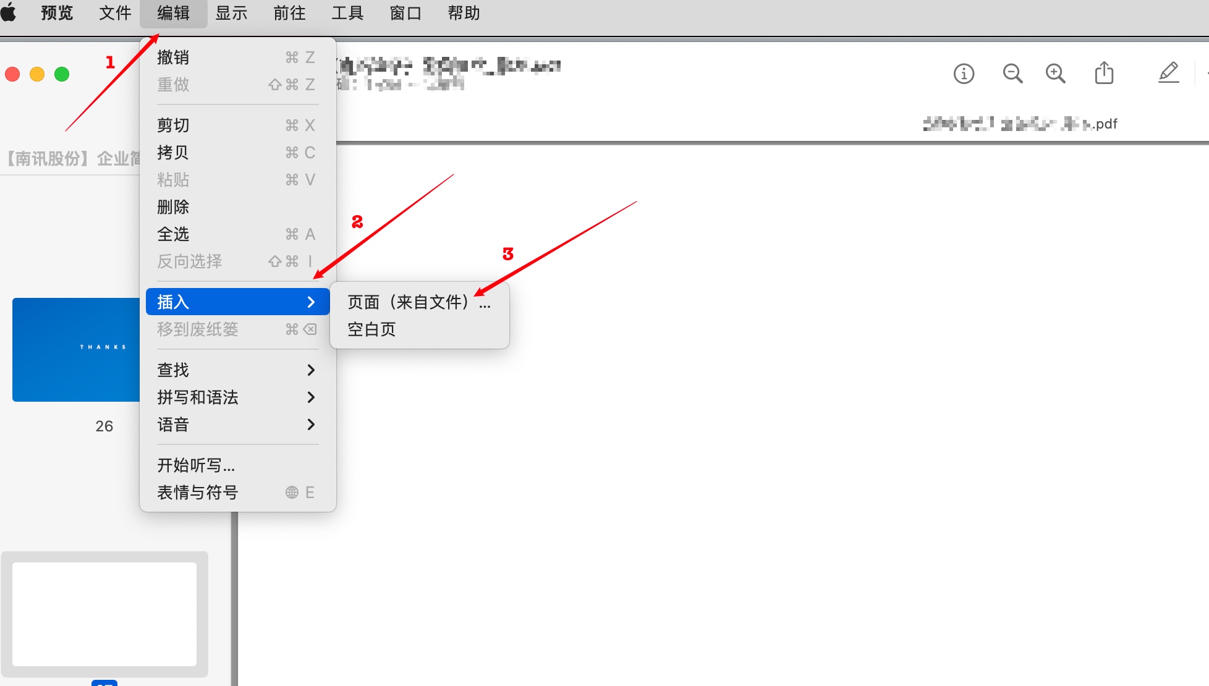Image resolution: width=1209 pixels, height=686 pixels.
Task: Open the 显示 menu
Action: tap(231, 13)
